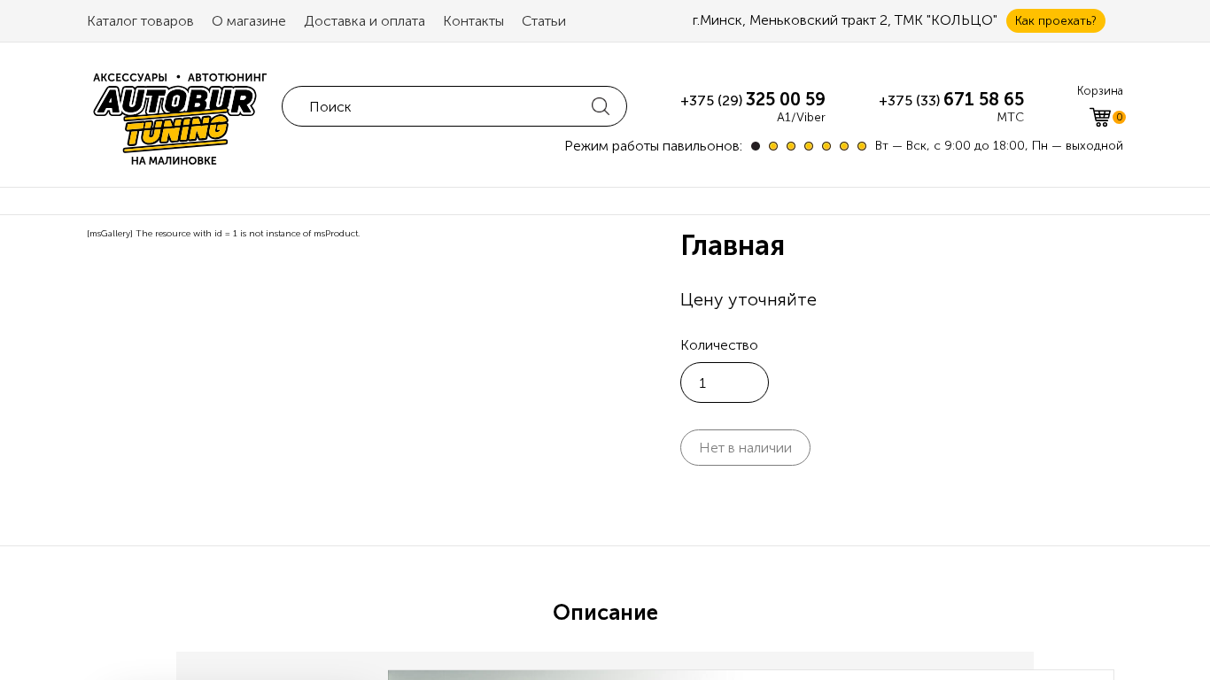Image resolution: width=1210 pixels, height=680 pixels.
Task: Open the shopping cart icon
Action: [1099, 117]
